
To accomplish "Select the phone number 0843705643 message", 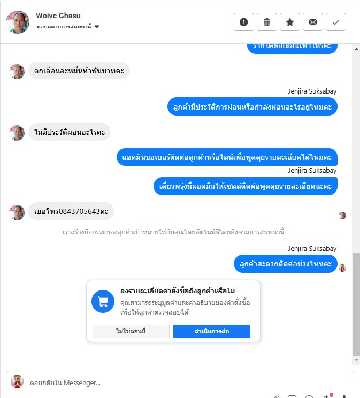I will [x=71, y=211].
